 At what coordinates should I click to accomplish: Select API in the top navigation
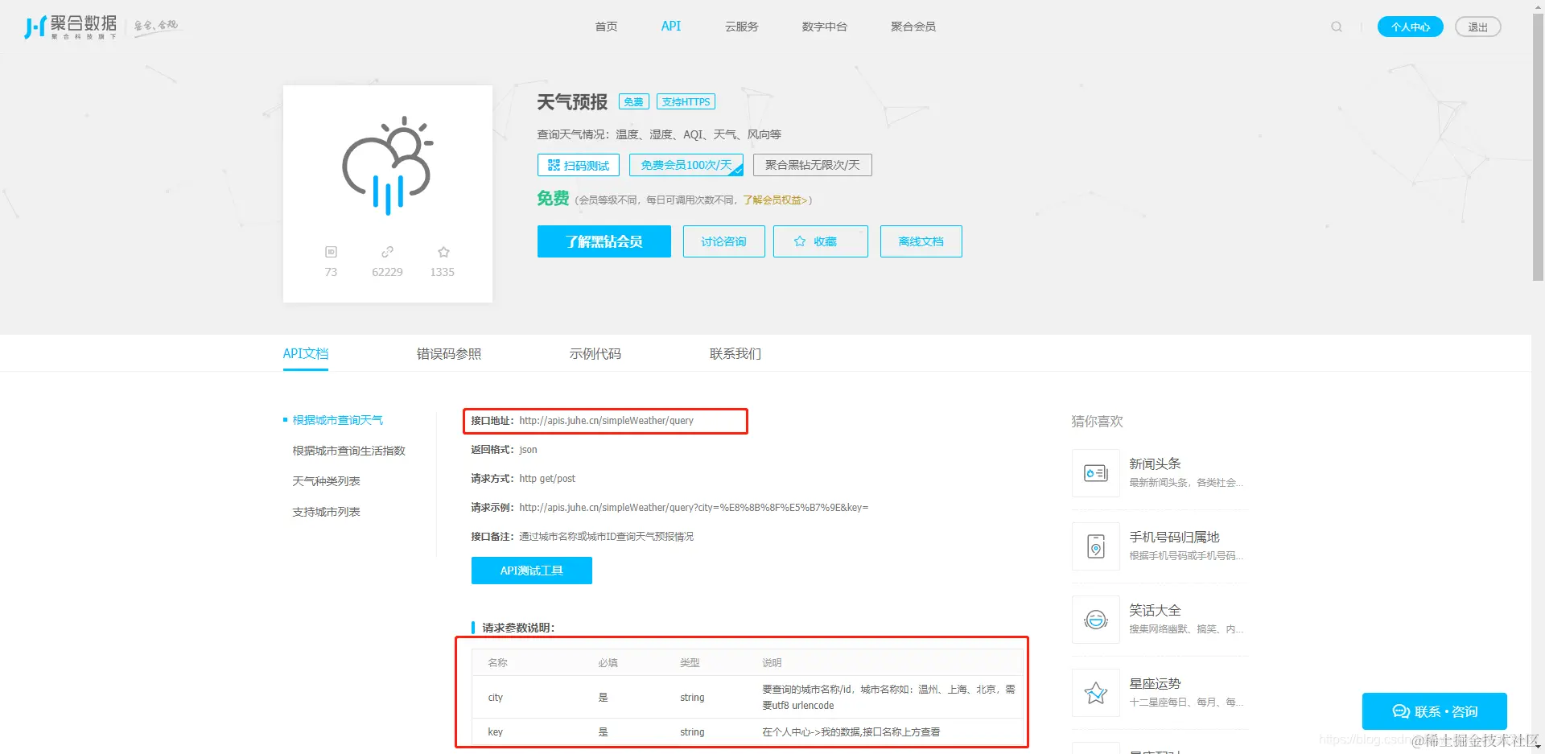click(671, 27)
